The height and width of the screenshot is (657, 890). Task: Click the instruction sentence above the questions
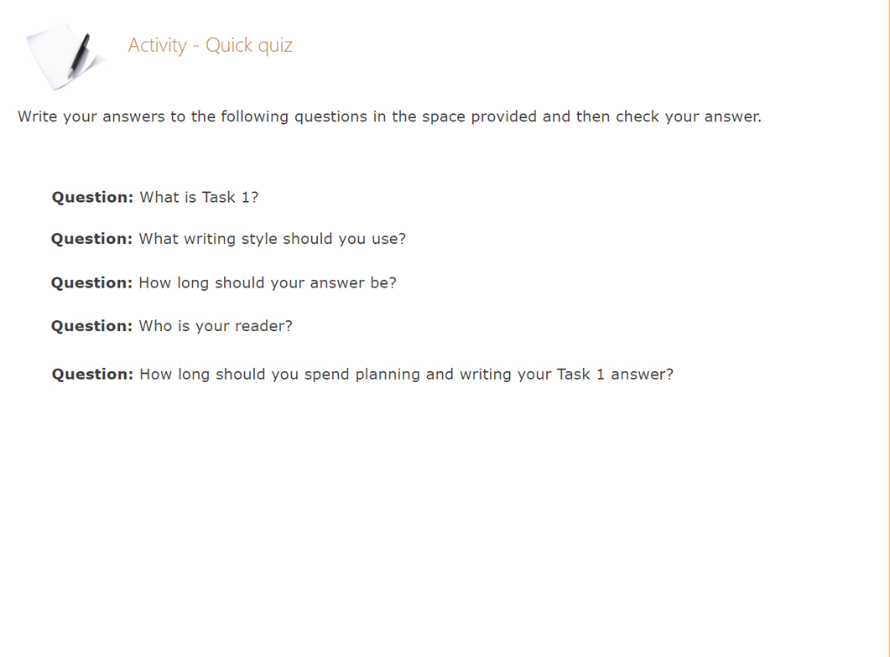coord(389,116)
